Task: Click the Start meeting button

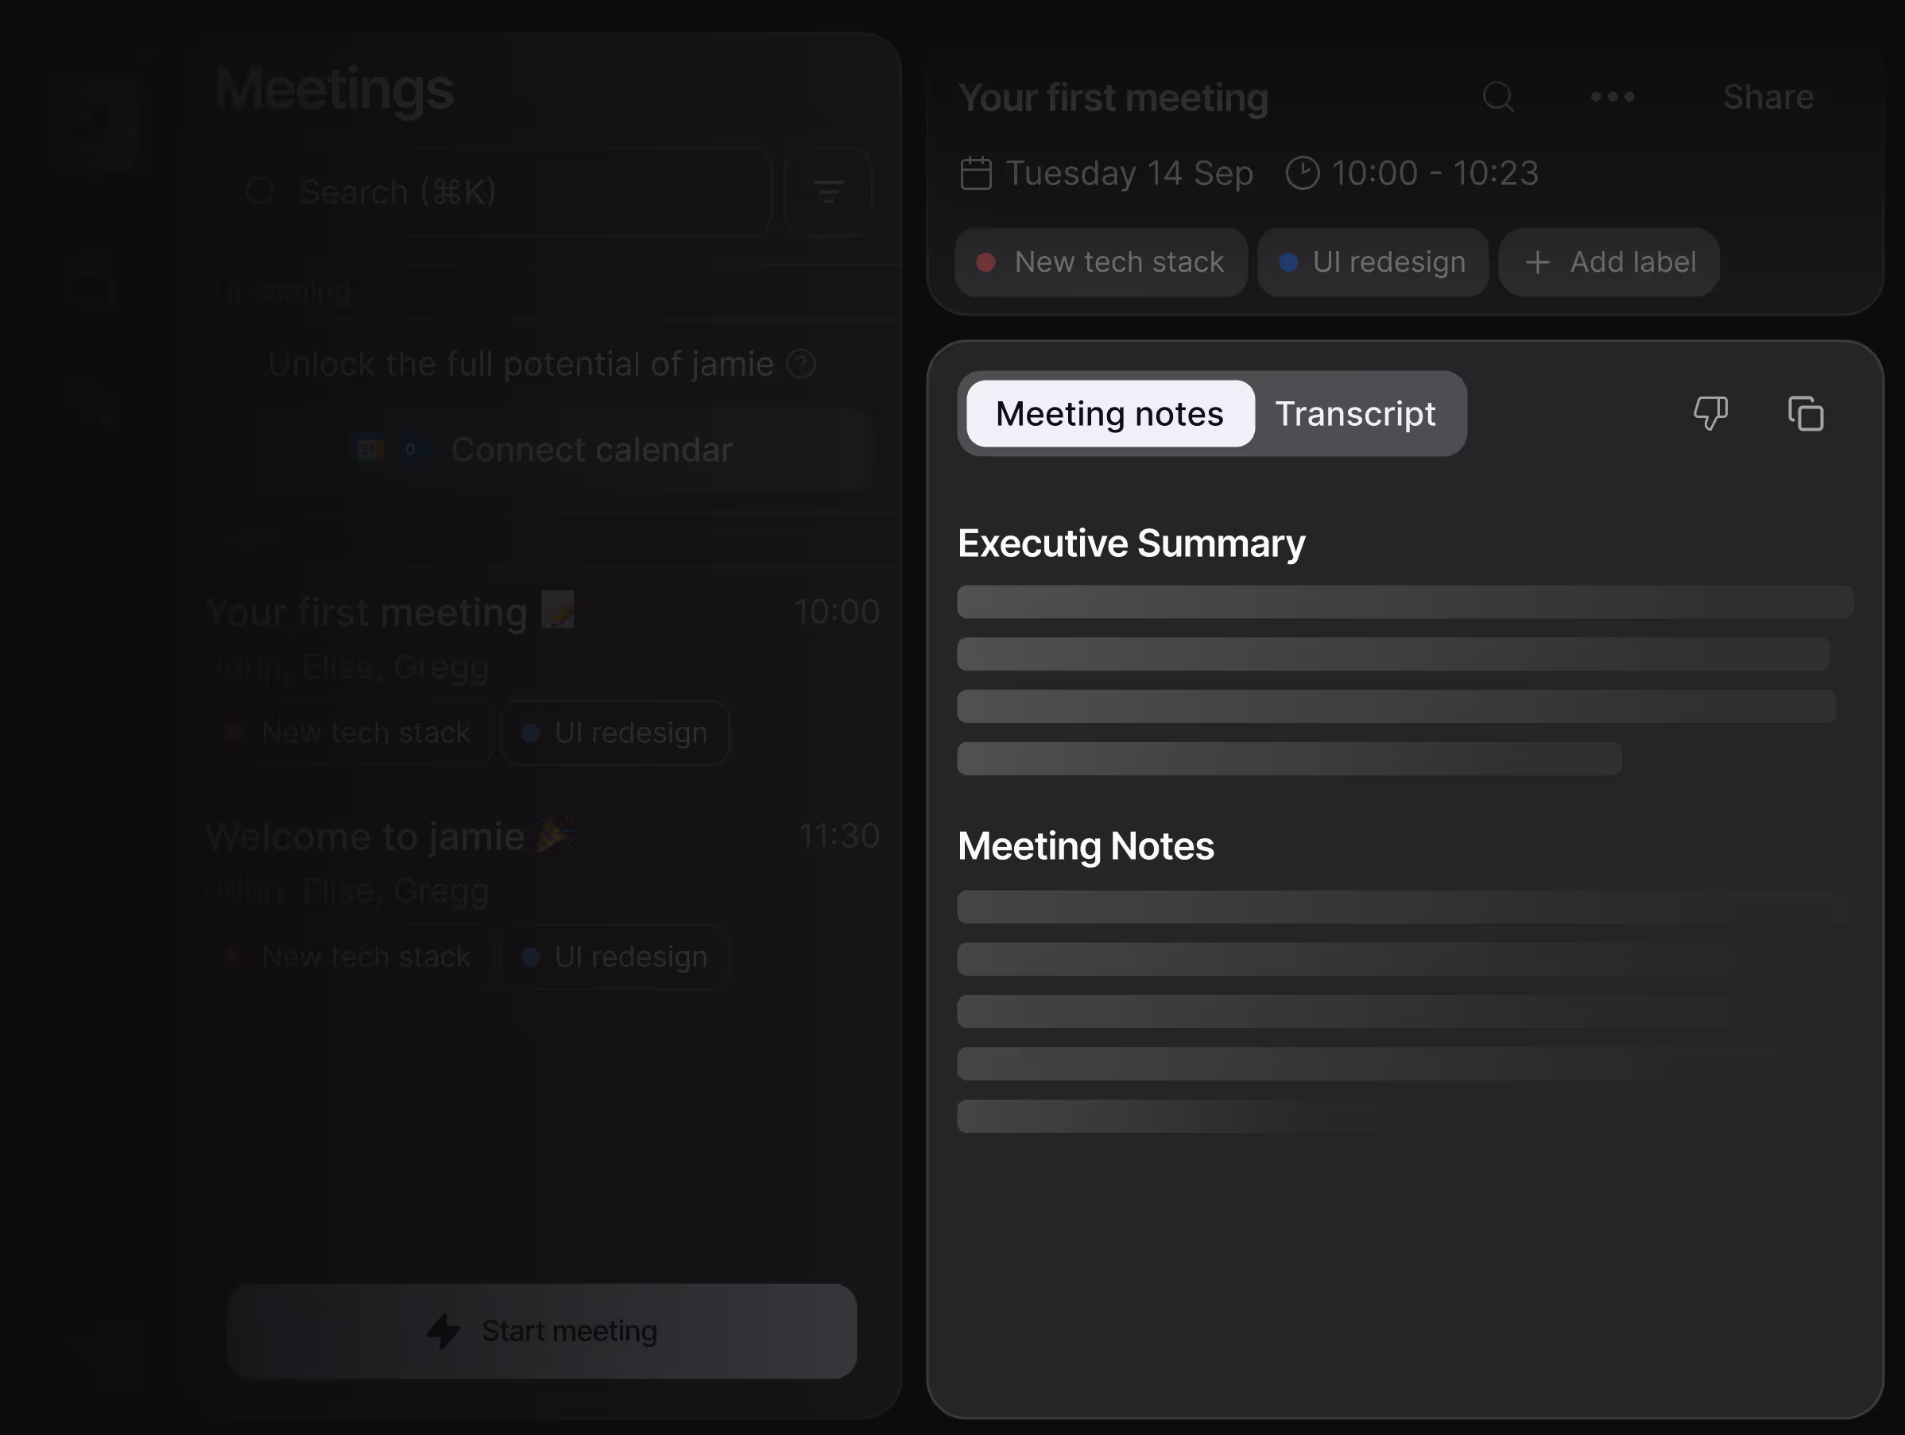Action: click(542, 1331)
